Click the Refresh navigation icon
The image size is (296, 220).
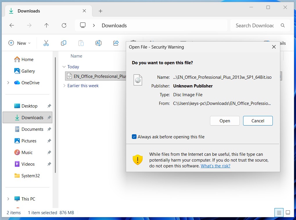(x=64, y=25)
